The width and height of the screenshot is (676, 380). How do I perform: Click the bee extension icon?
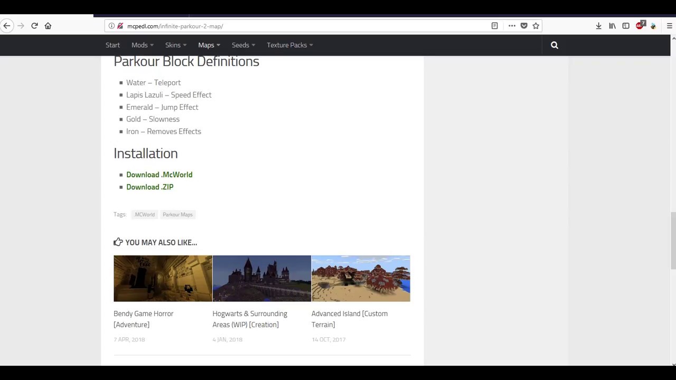pyautogui.click(x=653, y=26)
